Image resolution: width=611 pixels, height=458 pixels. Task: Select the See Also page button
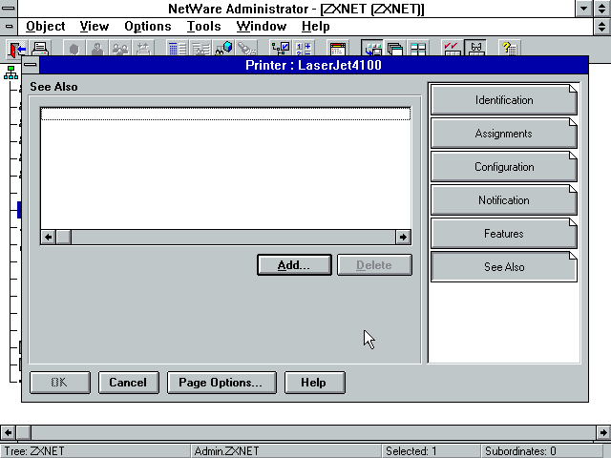point(503,267)
